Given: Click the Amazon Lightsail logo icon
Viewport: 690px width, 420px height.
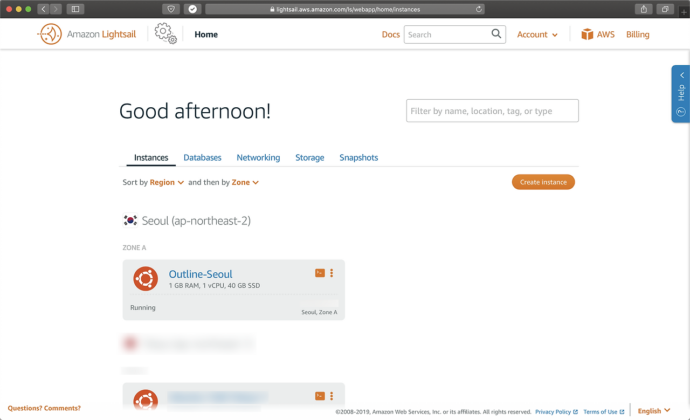Looking at the screenshot, I should (50, 35).
